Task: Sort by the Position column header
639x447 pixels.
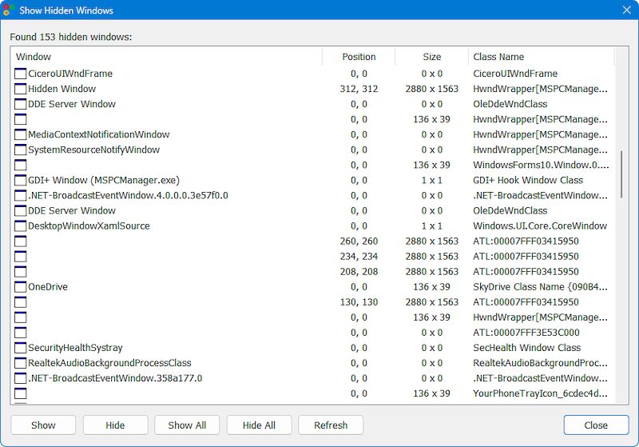Action: pyautogui.click(x=359, y=57)
